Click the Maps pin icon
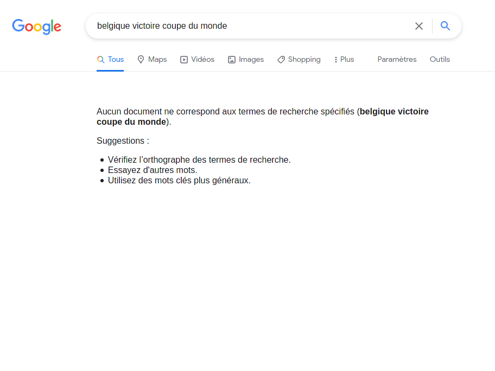The image size is (495, 371). pyautogui.click(x=141, y=60)
